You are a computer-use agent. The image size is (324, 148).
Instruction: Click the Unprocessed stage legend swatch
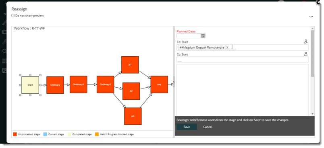pos(15,134)
